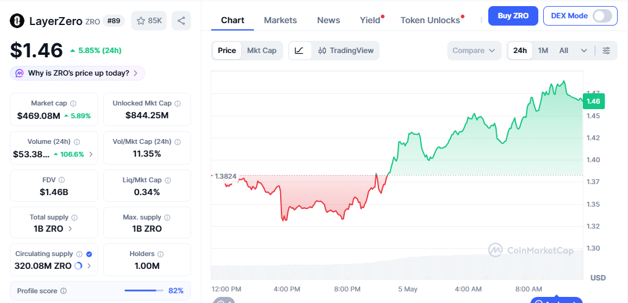
Task: Click the Buy ZRO button
Action: [x=513, y=16]
